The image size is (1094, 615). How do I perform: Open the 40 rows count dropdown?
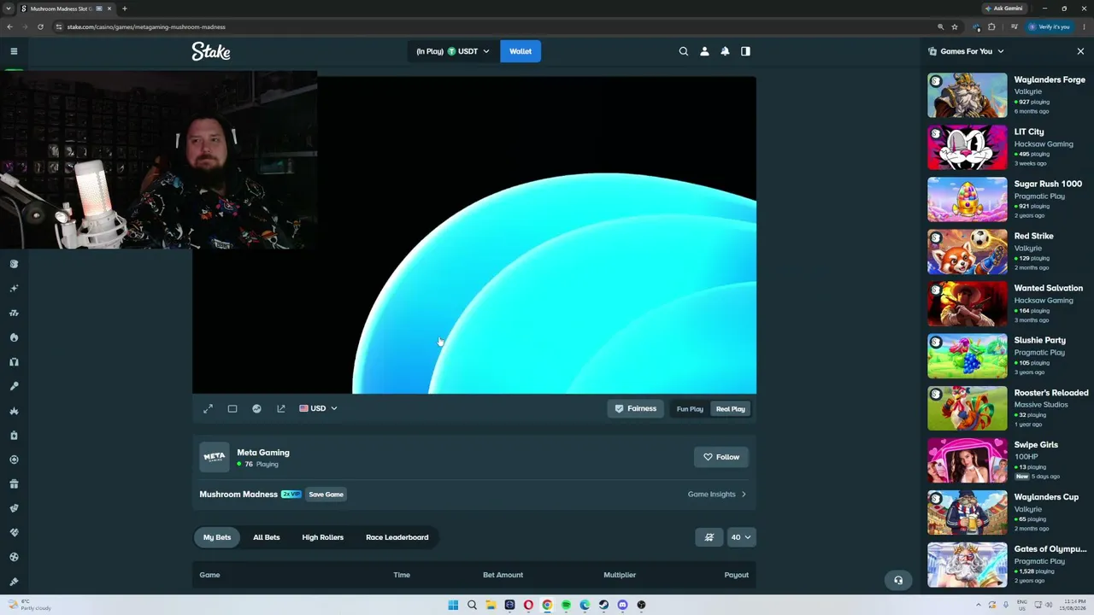[x=740, y=537]
